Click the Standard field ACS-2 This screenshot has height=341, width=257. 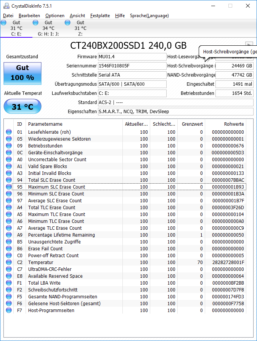[176, 102]
